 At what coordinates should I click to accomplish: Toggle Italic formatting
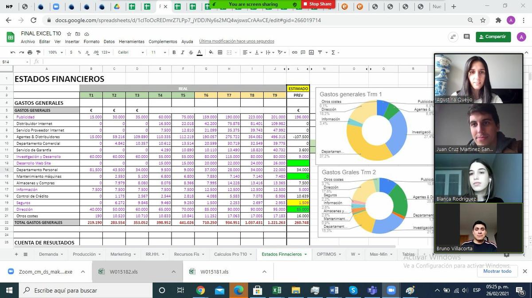coord(182,52)
